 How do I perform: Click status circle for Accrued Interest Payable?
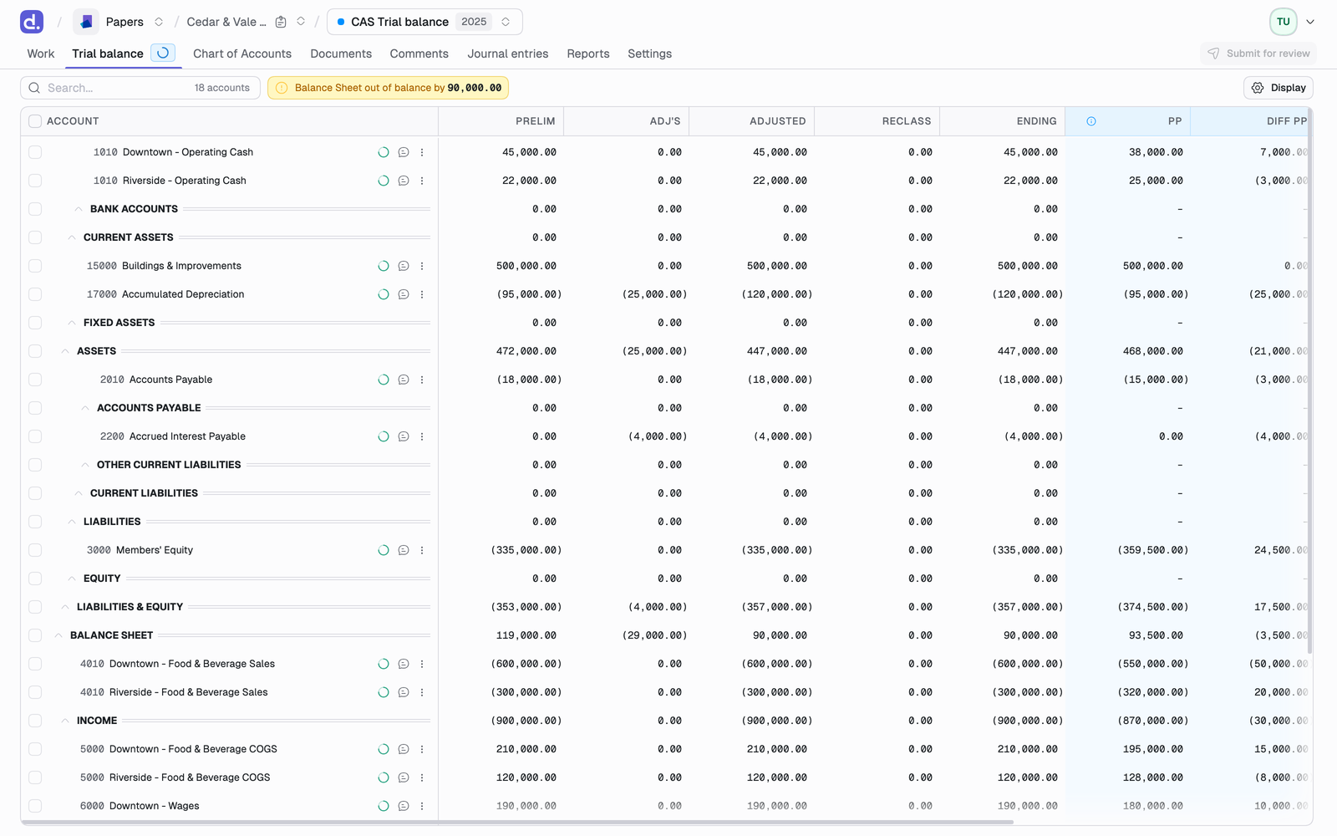[384, 436]
